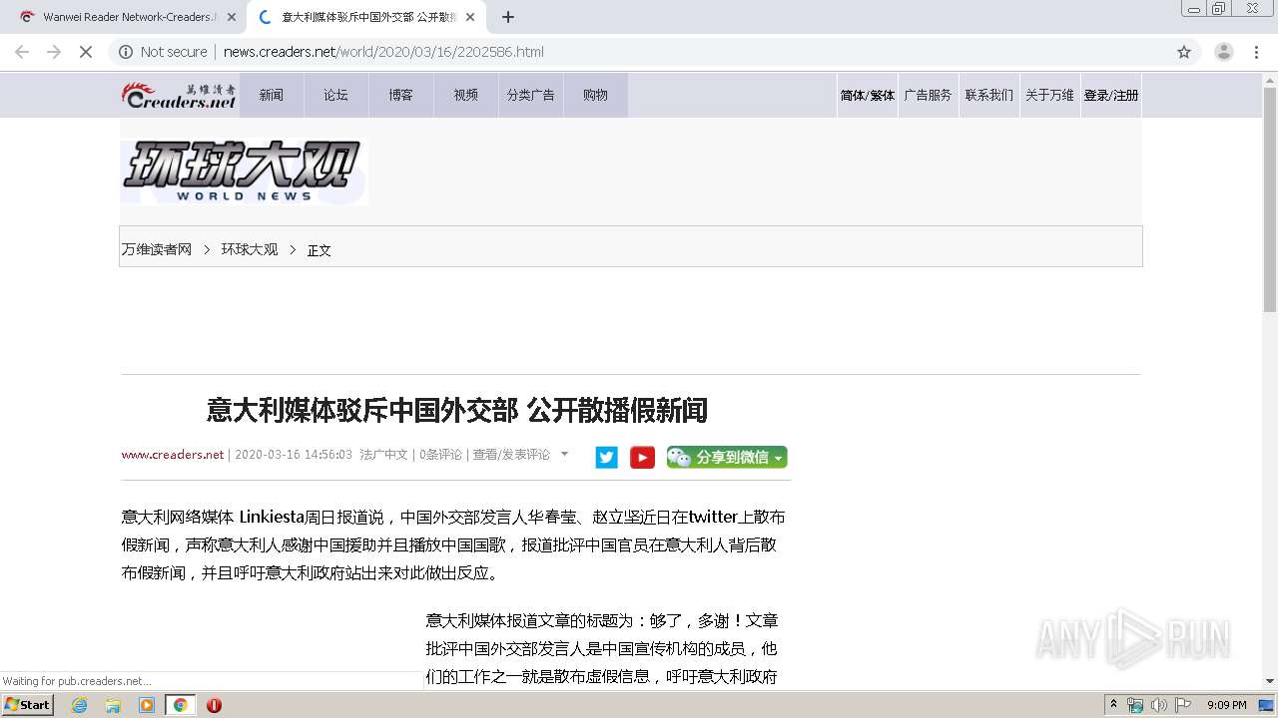This screenshot has height=718, width=1278.
Task: Open the YouTube icon next to Twitter
Action: (x=642, y=457)
